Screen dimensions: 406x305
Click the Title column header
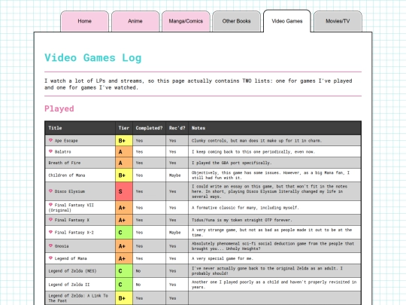click(80, 128)
